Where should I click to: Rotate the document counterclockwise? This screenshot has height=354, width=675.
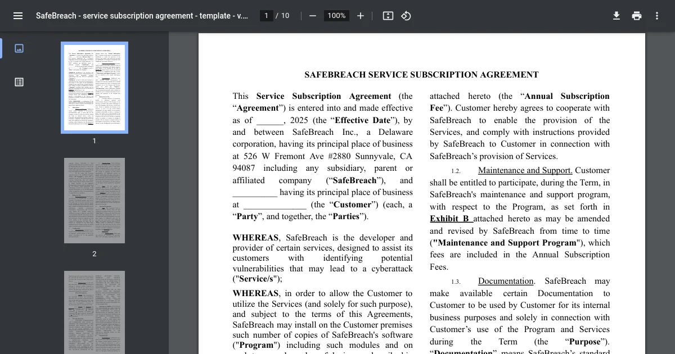(406, 16)
